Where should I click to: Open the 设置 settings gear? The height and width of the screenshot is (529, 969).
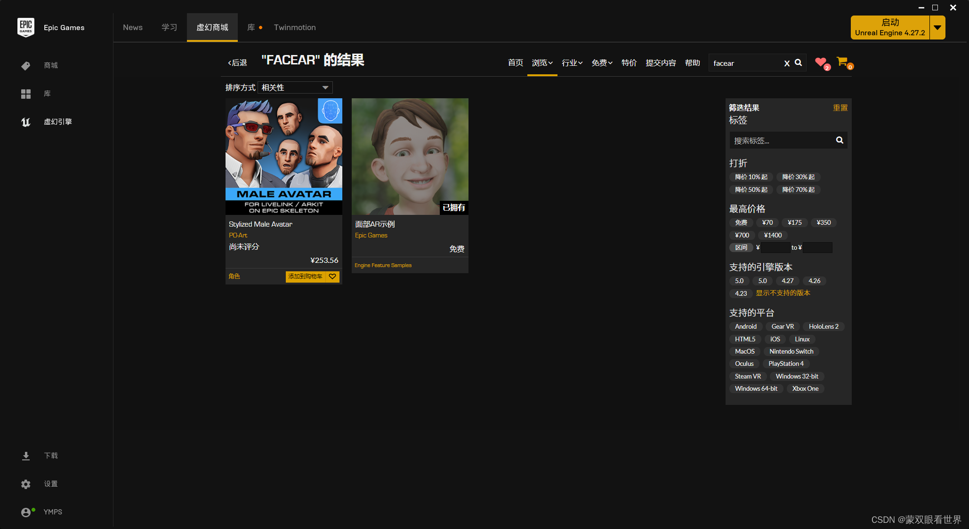tap(26, 484)
